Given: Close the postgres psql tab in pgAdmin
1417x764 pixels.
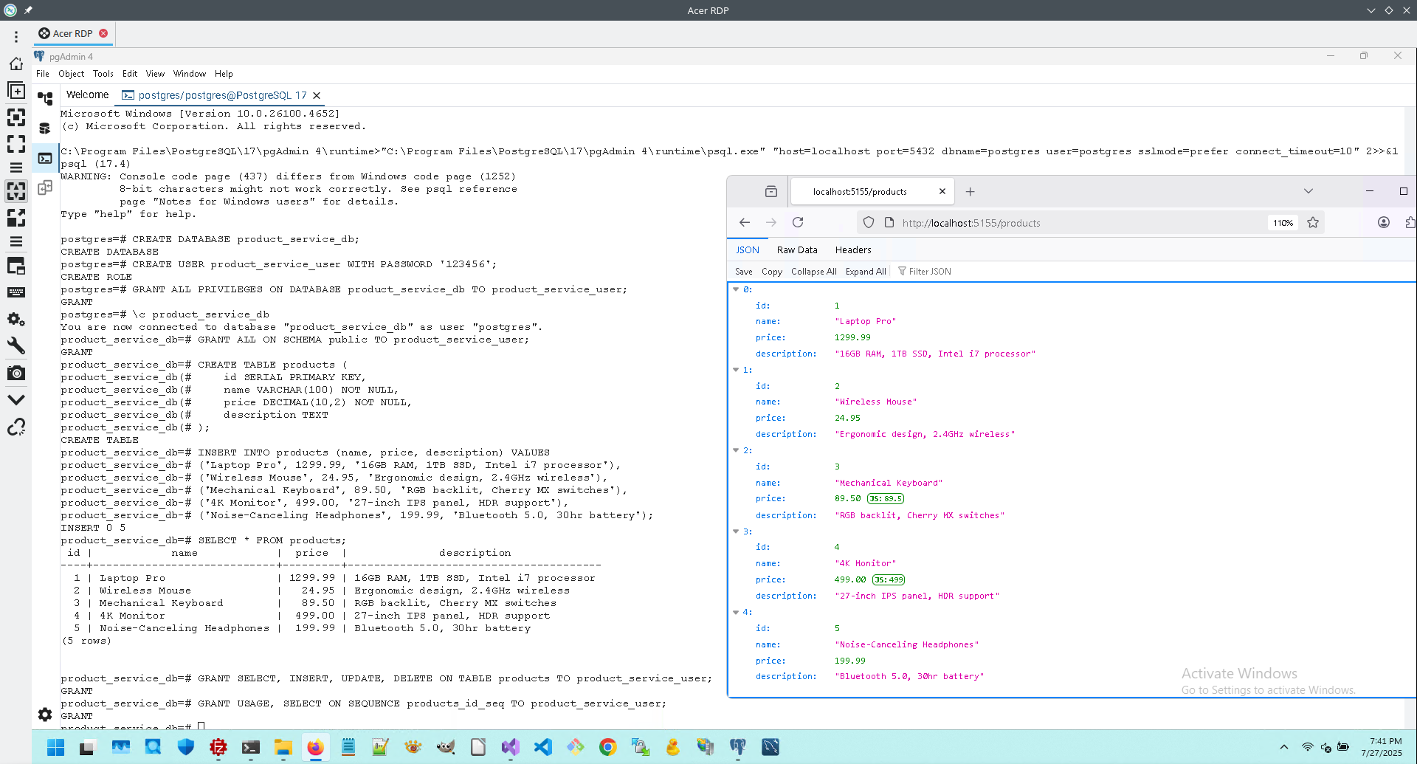Looking at the screenshot, I should [x=317, y=95].
